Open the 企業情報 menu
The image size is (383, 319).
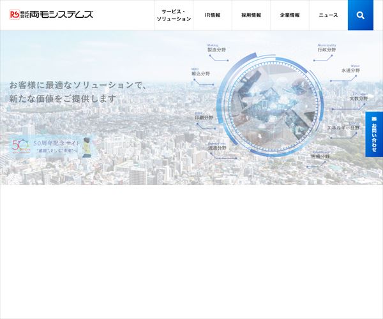(290, 15)
